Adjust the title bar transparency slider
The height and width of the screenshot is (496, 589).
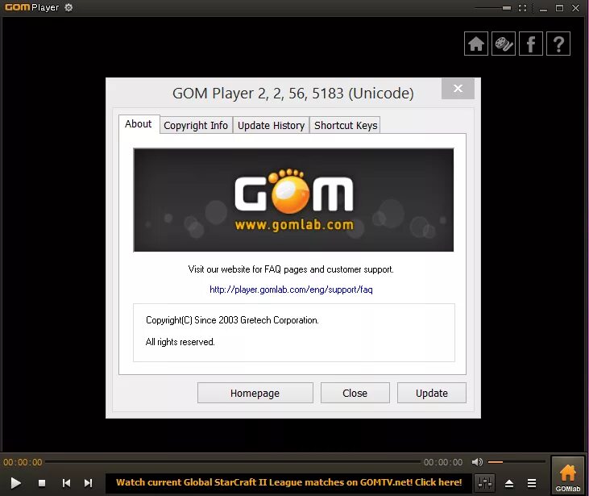pos(493,8)
